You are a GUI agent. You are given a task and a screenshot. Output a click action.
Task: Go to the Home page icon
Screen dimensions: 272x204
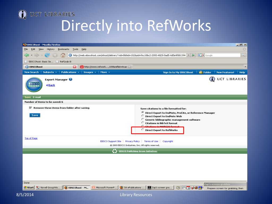pos(63,55)
